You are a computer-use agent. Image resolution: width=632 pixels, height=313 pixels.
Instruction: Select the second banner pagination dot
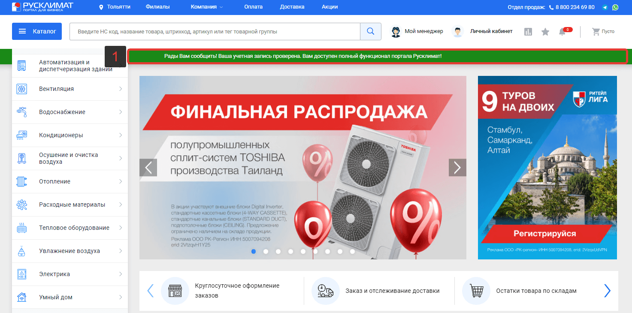[266, 251]
